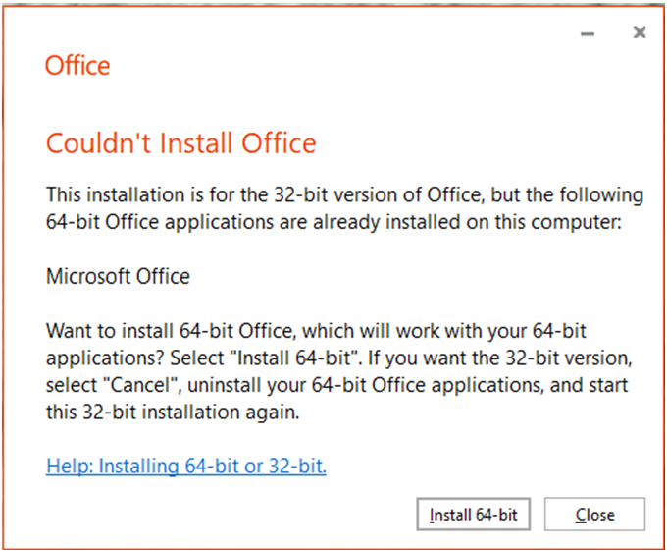The height and width of the screenshot is (551, 667).
Task: Select the Microsoft Office application name line
Action: [x=118, y=276]
